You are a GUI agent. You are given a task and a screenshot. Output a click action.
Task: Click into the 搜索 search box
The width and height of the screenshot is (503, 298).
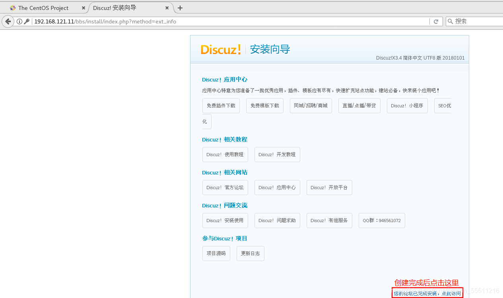[477, 21]
